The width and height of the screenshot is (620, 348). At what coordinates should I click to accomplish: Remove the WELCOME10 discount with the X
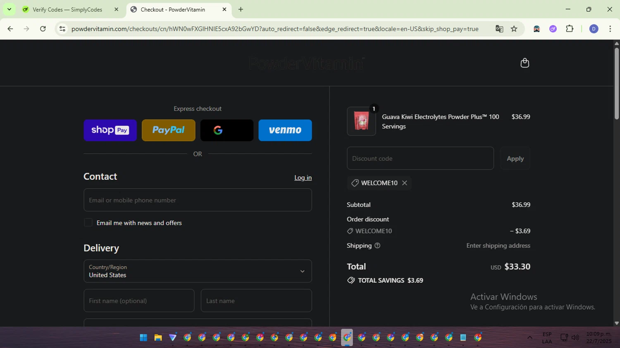405,183
